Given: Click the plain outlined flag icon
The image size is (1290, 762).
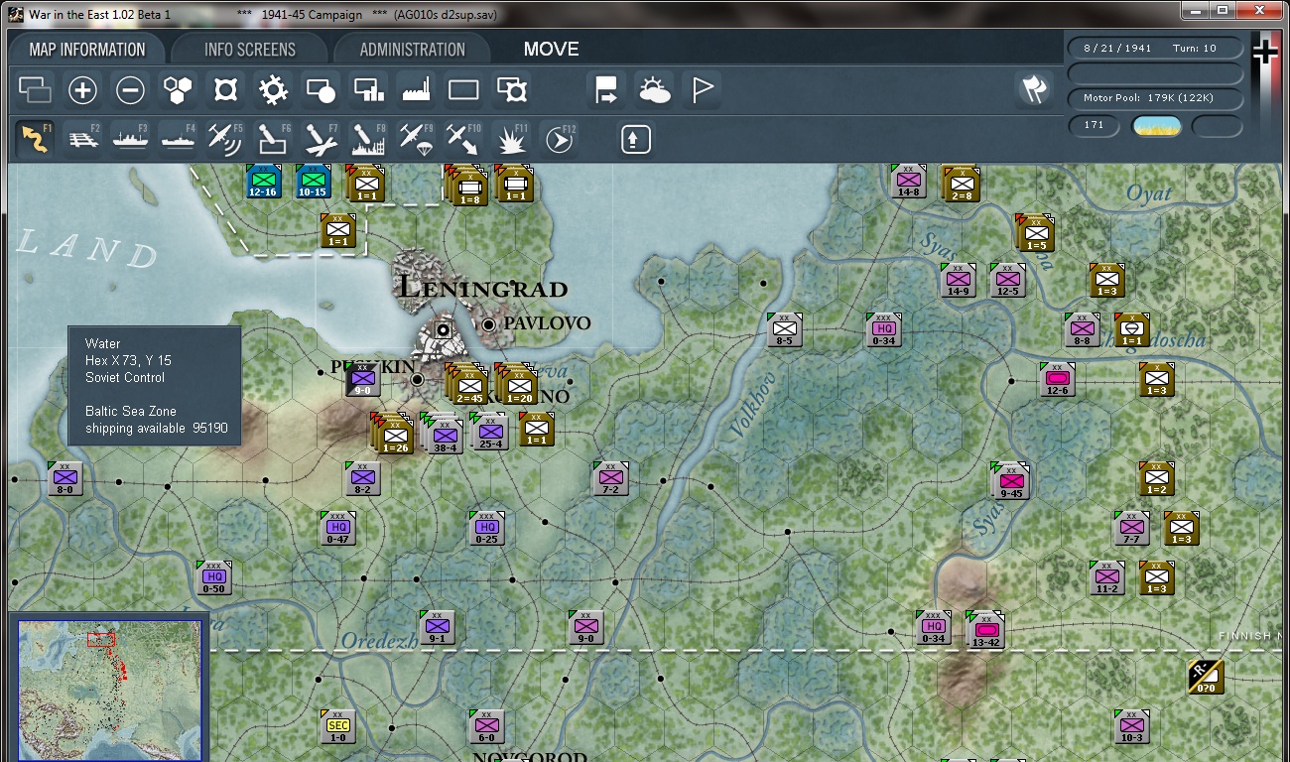Looking at the screenshot, I should 703,91.
